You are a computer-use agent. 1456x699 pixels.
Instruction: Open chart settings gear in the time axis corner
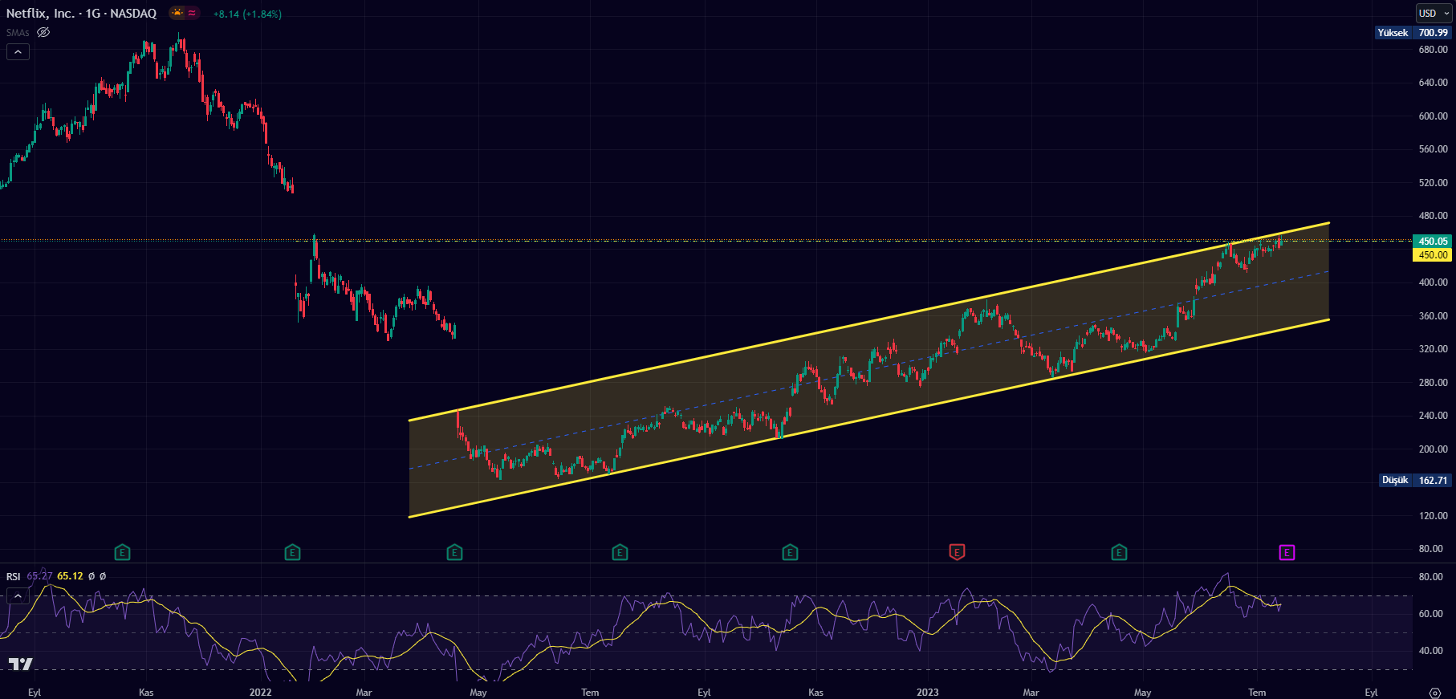tap(1435, 693)
